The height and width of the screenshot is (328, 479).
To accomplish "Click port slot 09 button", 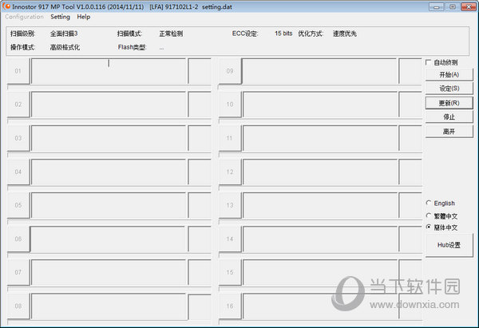I will pyautogui.click(x=230, y=71).
